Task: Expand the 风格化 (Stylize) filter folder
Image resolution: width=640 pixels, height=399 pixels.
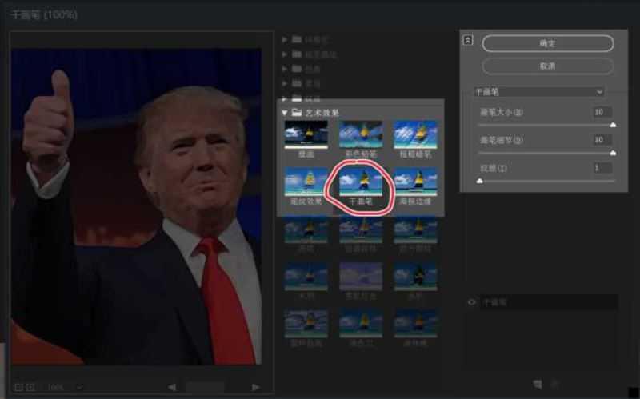Action: pos(285,39)
